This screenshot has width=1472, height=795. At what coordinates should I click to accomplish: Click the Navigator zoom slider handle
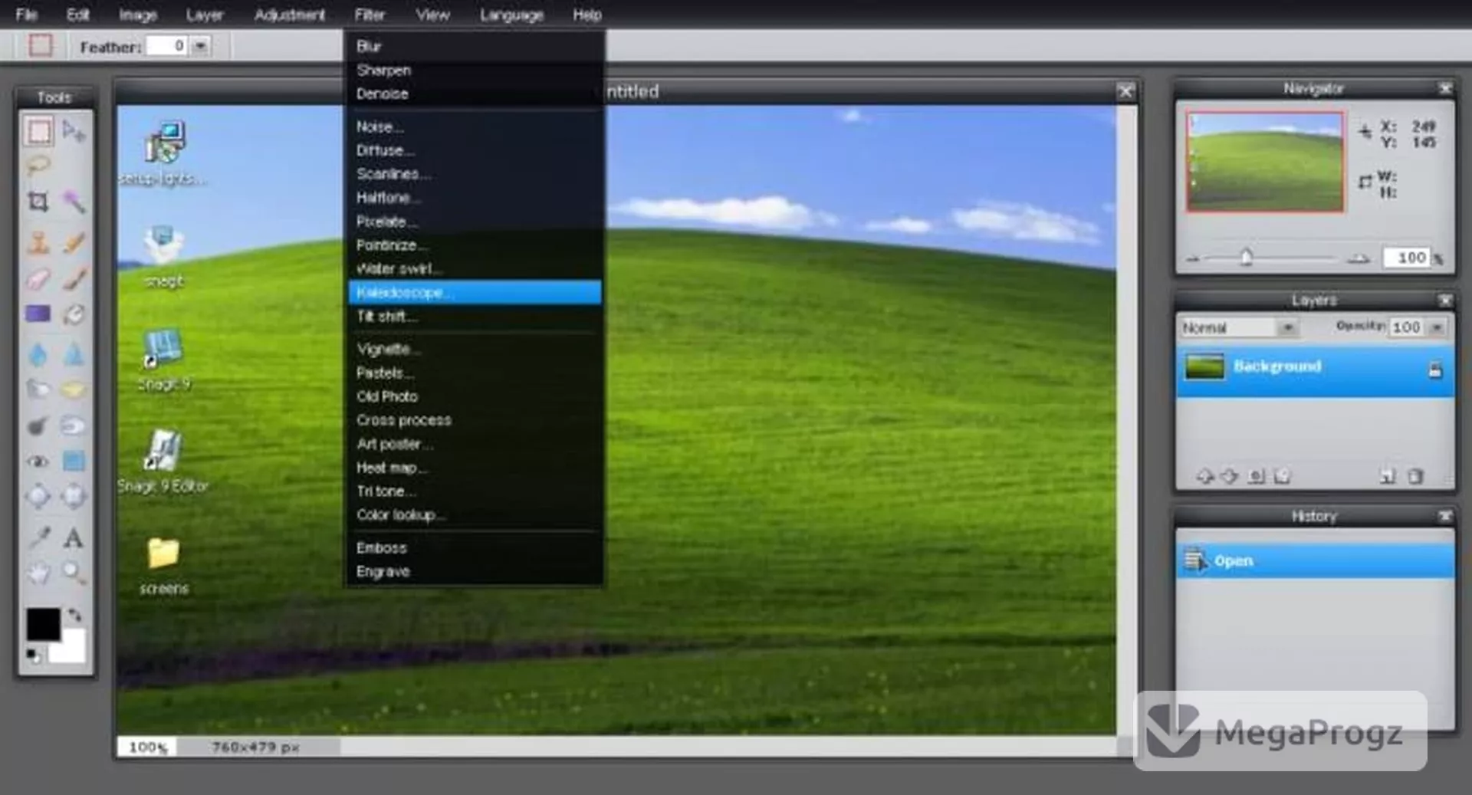(x=1247, y=257)
